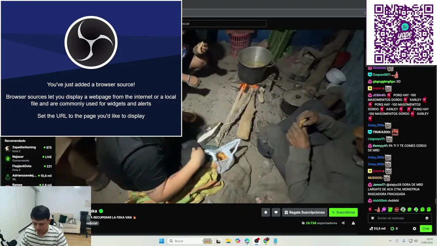Click the chat identity shield icon
Image resolution: width=437 pixels, height=246 pixels.
[372, 218]
